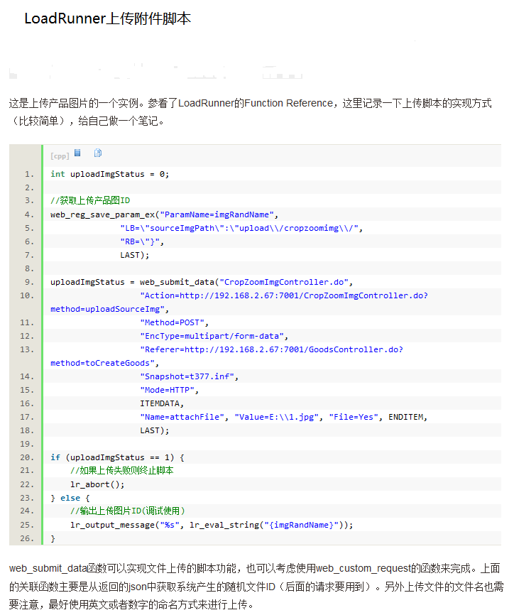
Task: Click the "LB=\"sourceImgPath line
Action: point(241,228)
